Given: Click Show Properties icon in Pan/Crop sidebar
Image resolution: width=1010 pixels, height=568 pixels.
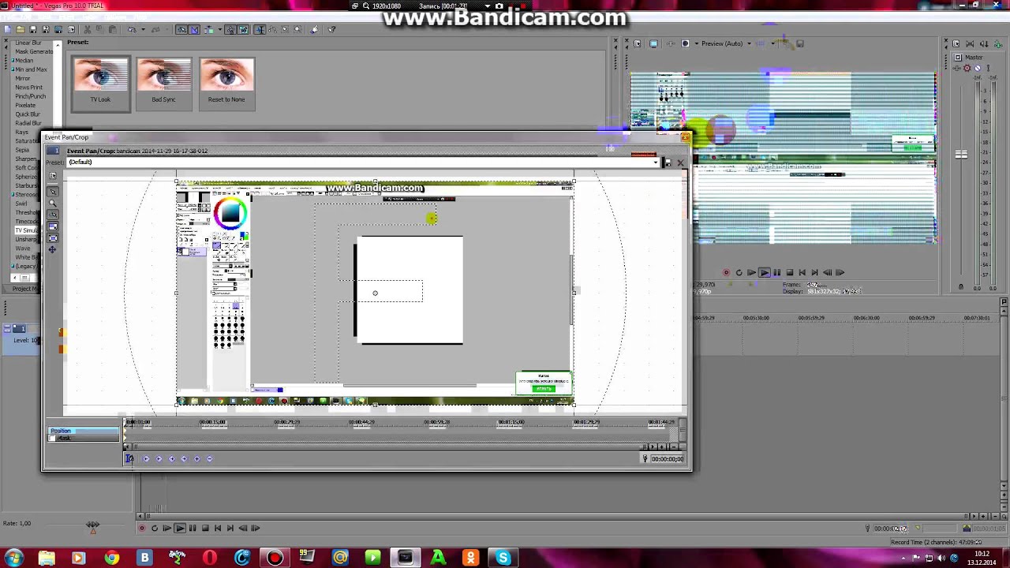Looking at the screenshot, I should [x=53, y=176].
